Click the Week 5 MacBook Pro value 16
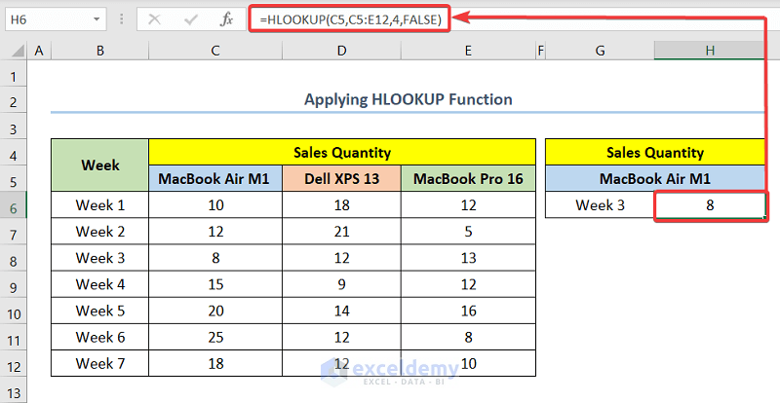The height and width of the screenshot is (403, 780). point(468,311)
